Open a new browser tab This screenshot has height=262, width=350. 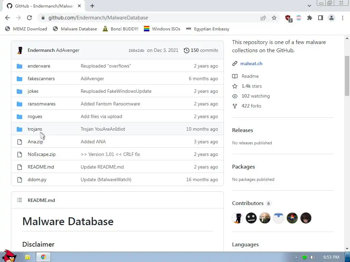tap(92, 6)
